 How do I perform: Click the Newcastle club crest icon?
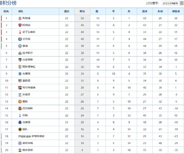click(x=20, y=53)
